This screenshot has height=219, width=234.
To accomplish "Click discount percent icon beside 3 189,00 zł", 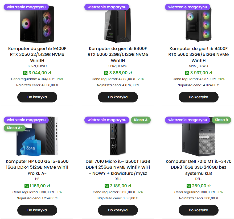I will tap(106, 186).
